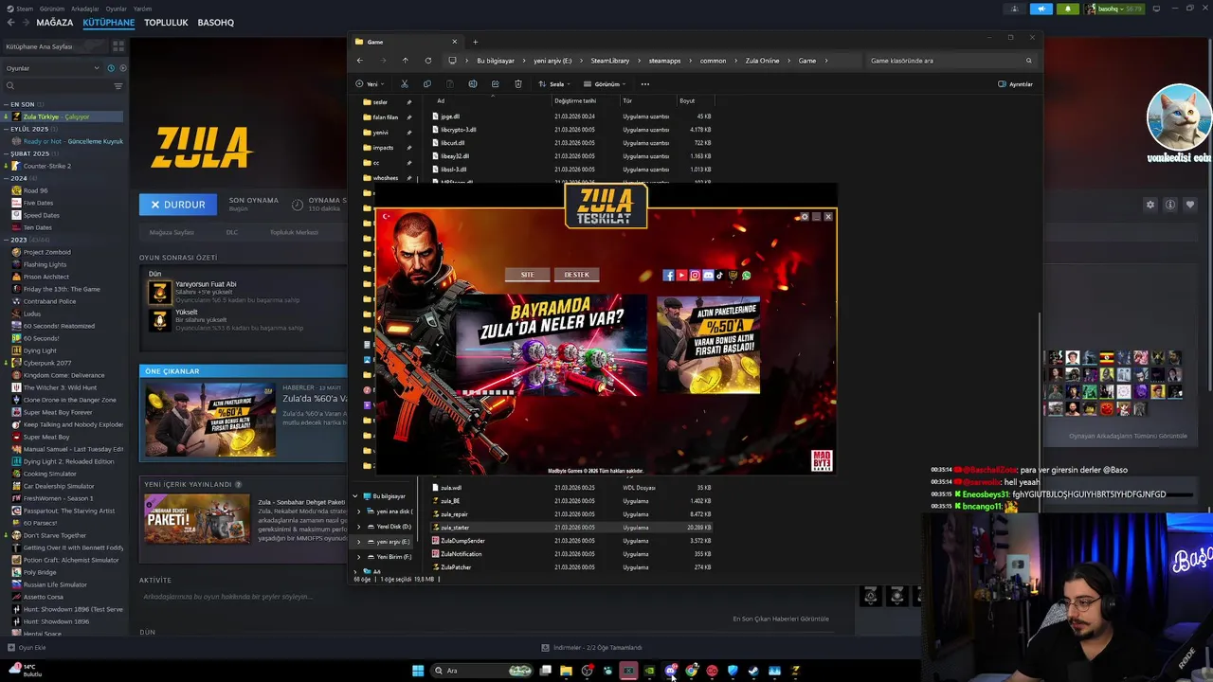
Task: Click Cut icon in Explorer toolbar
Action: point(405,84)
